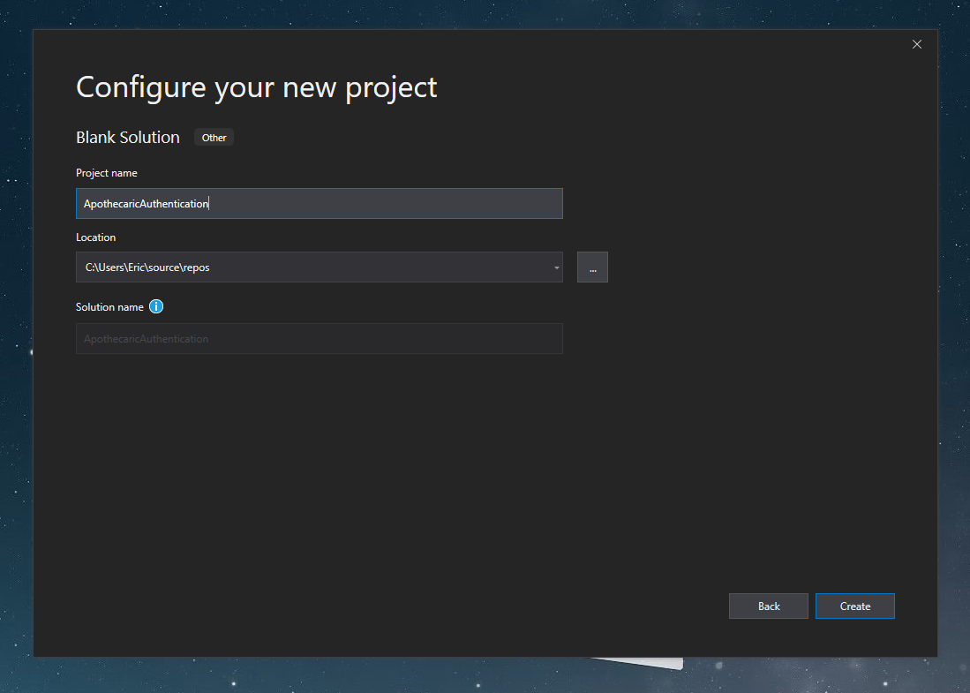Viewport: 970px width, 693px height.
Task: Click the C:\Users\Eric\source\repos path text
Action: pyautogui.click(x=147, y=267)
